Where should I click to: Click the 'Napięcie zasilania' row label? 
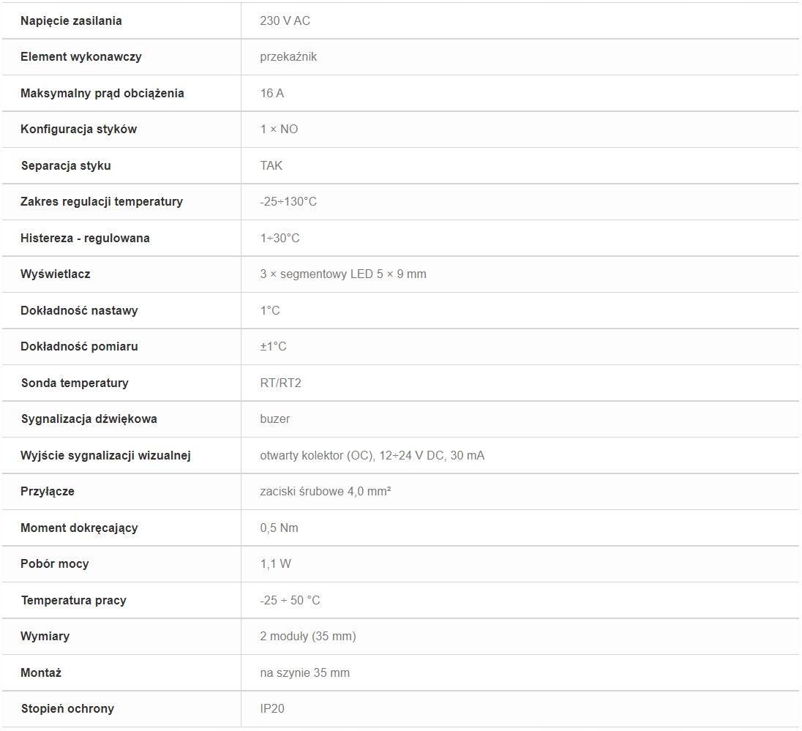coord(71,20)
